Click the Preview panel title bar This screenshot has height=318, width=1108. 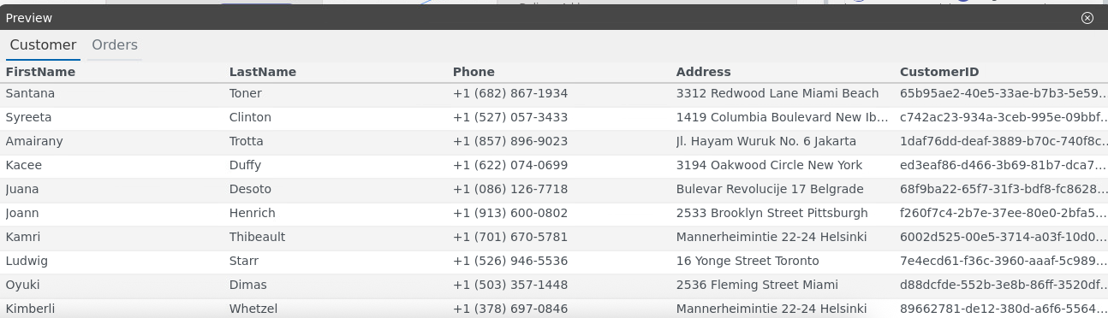(548, 18)
